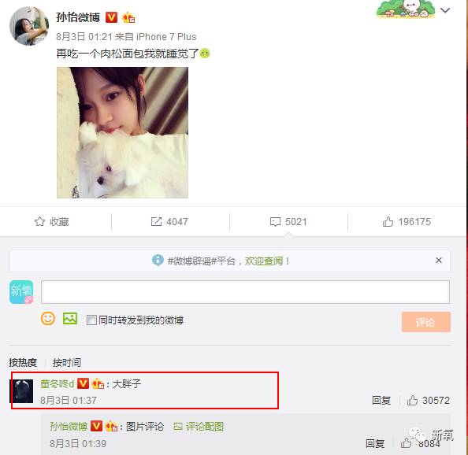Click 回复 on the 大胖子 comment
The image size is (468, 455).
[x=381, y=400]
